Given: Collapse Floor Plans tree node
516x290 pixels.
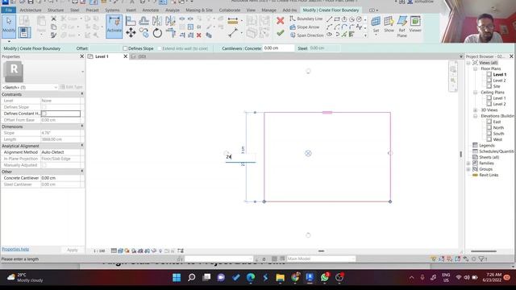Looking at the screenshot, I should click(x=475, y=68).
